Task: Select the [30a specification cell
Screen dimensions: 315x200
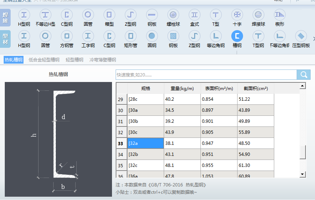Action: pyautogui.click(x=145, y=110)
